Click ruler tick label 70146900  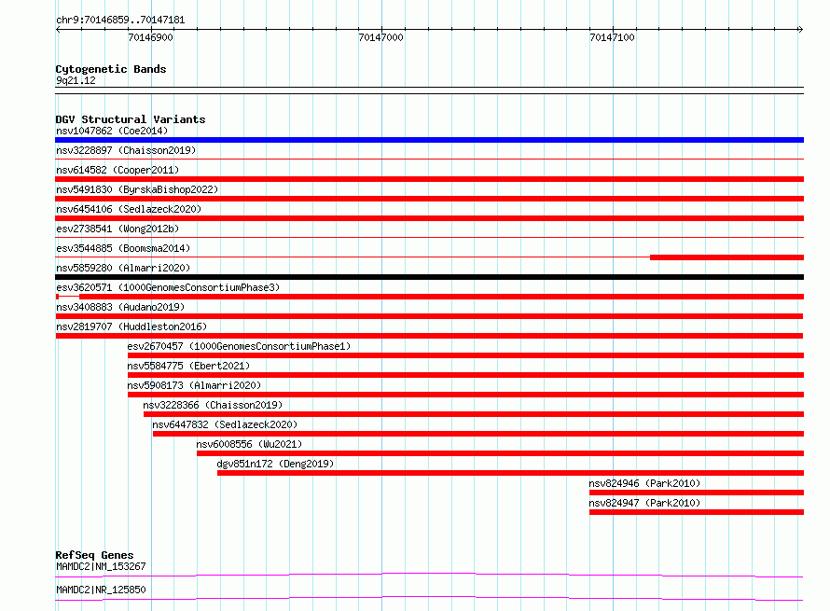pyautogui.click(x=150, y=37)
